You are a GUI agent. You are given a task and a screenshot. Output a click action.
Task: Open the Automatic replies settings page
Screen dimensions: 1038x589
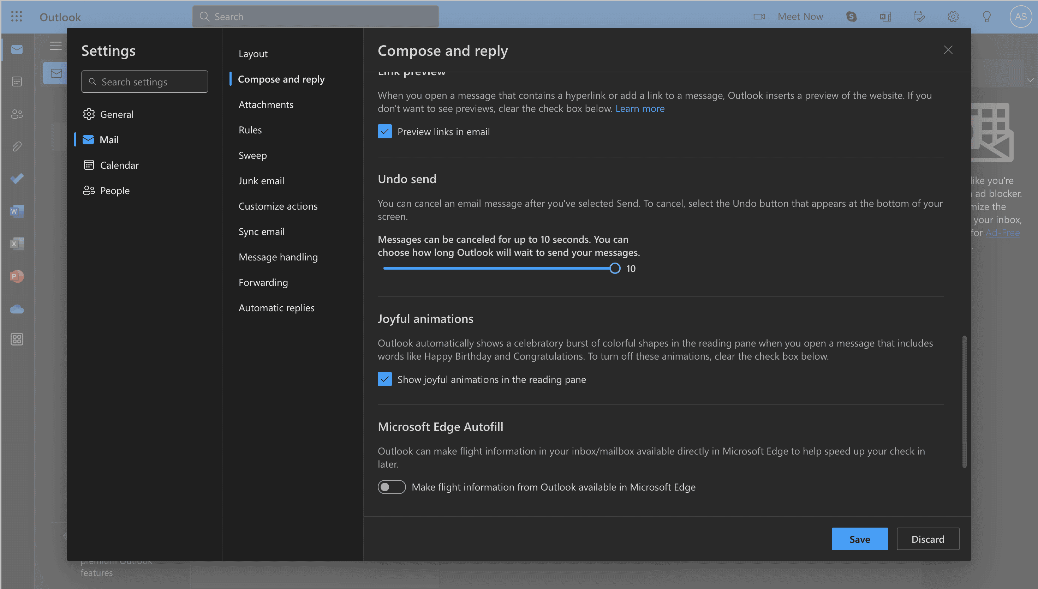[x=276, y=307]
